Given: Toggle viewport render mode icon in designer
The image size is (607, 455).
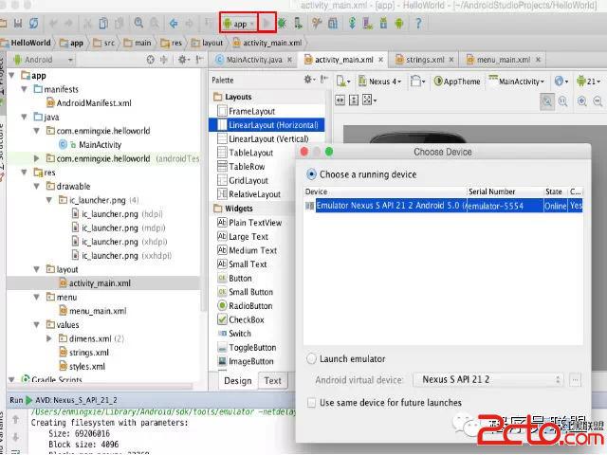Looking at the screenshot, I should pos(367,100).
